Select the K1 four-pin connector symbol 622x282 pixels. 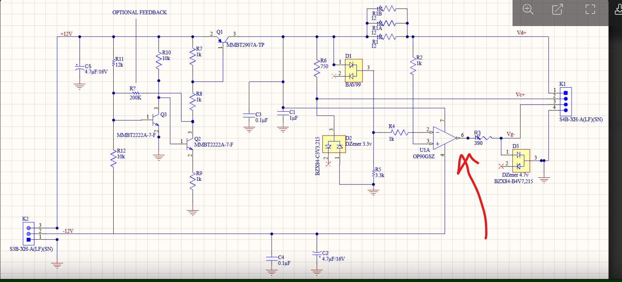coord(566,101)
